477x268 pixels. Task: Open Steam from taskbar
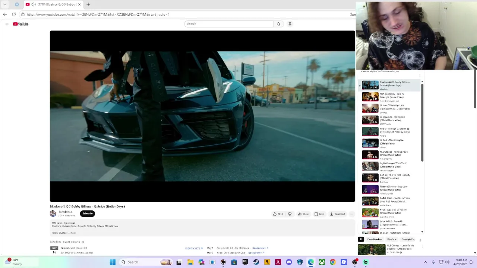[x=256, y=262]
